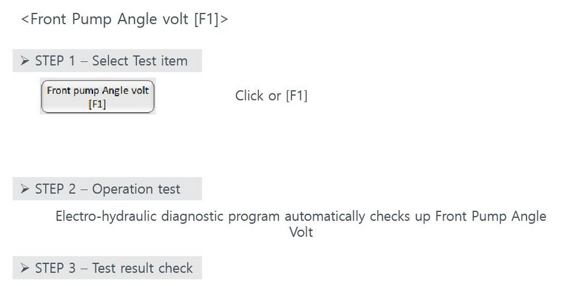Click the Front Pump Angle volt [F1] title
571x286 pixels.
pos(125,19)
